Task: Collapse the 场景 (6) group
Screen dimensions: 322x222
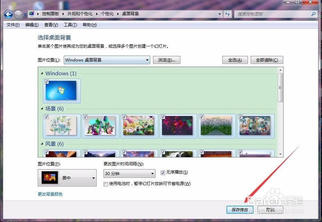Action: (x=42, y=108)
